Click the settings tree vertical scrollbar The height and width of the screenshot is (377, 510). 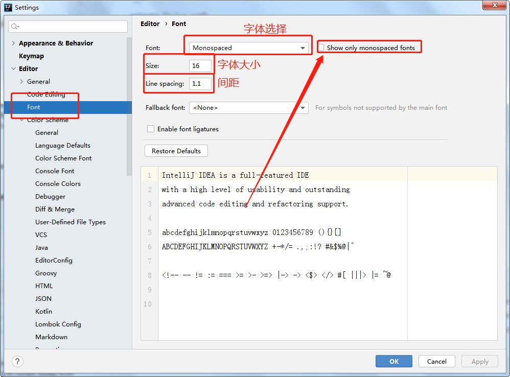point(129,107)
